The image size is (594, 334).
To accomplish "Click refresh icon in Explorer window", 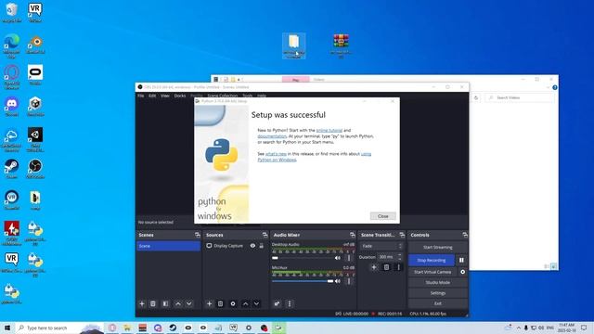I will coord(476,97).
